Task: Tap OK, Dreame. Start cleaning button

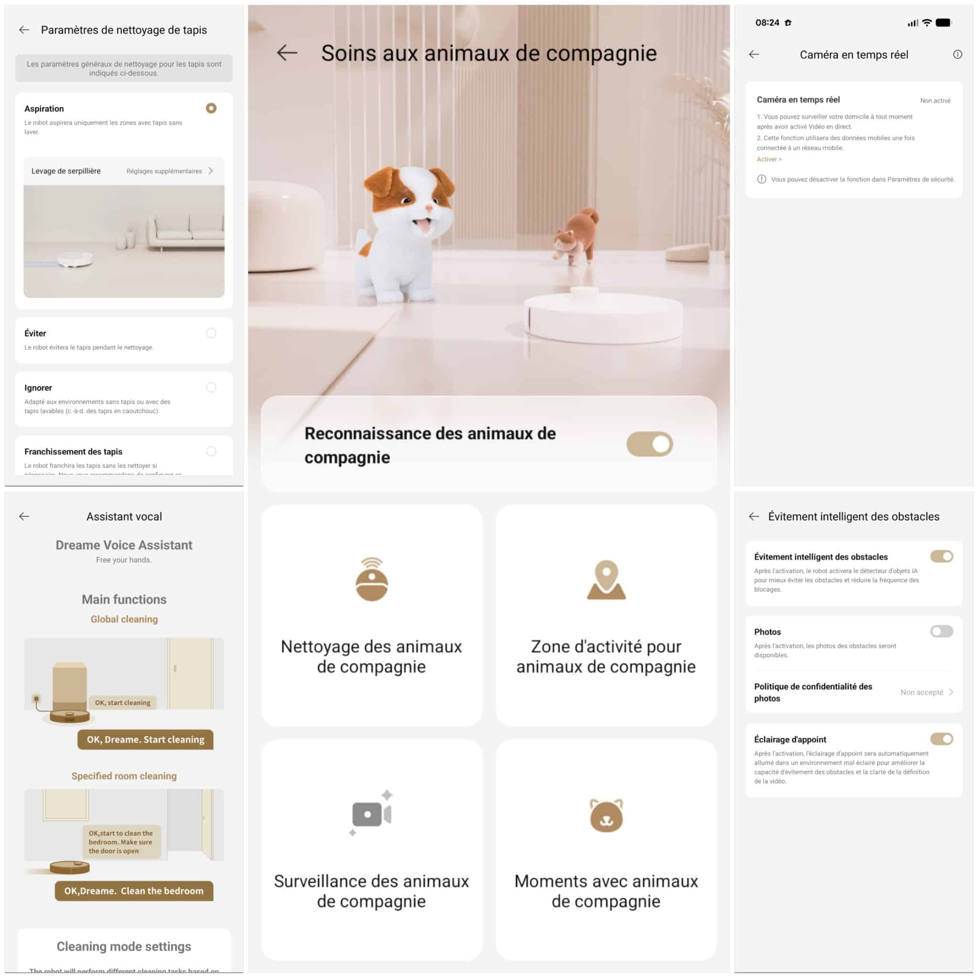Action: click(x=145, y=740)
